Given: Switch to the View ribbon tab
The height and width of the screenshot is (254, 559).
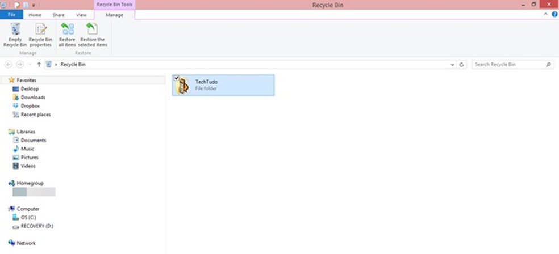Looking at the screenshot, I should point(81,15).
